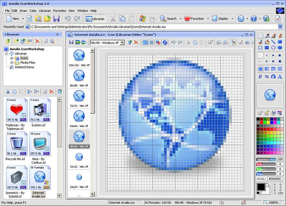This screenshot has width=286, height=206.
Task: Select the largest square brush size
Action: 280,55
